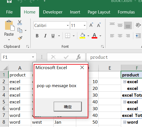Select column E header
142x127 pixels.
click(110, 68)
